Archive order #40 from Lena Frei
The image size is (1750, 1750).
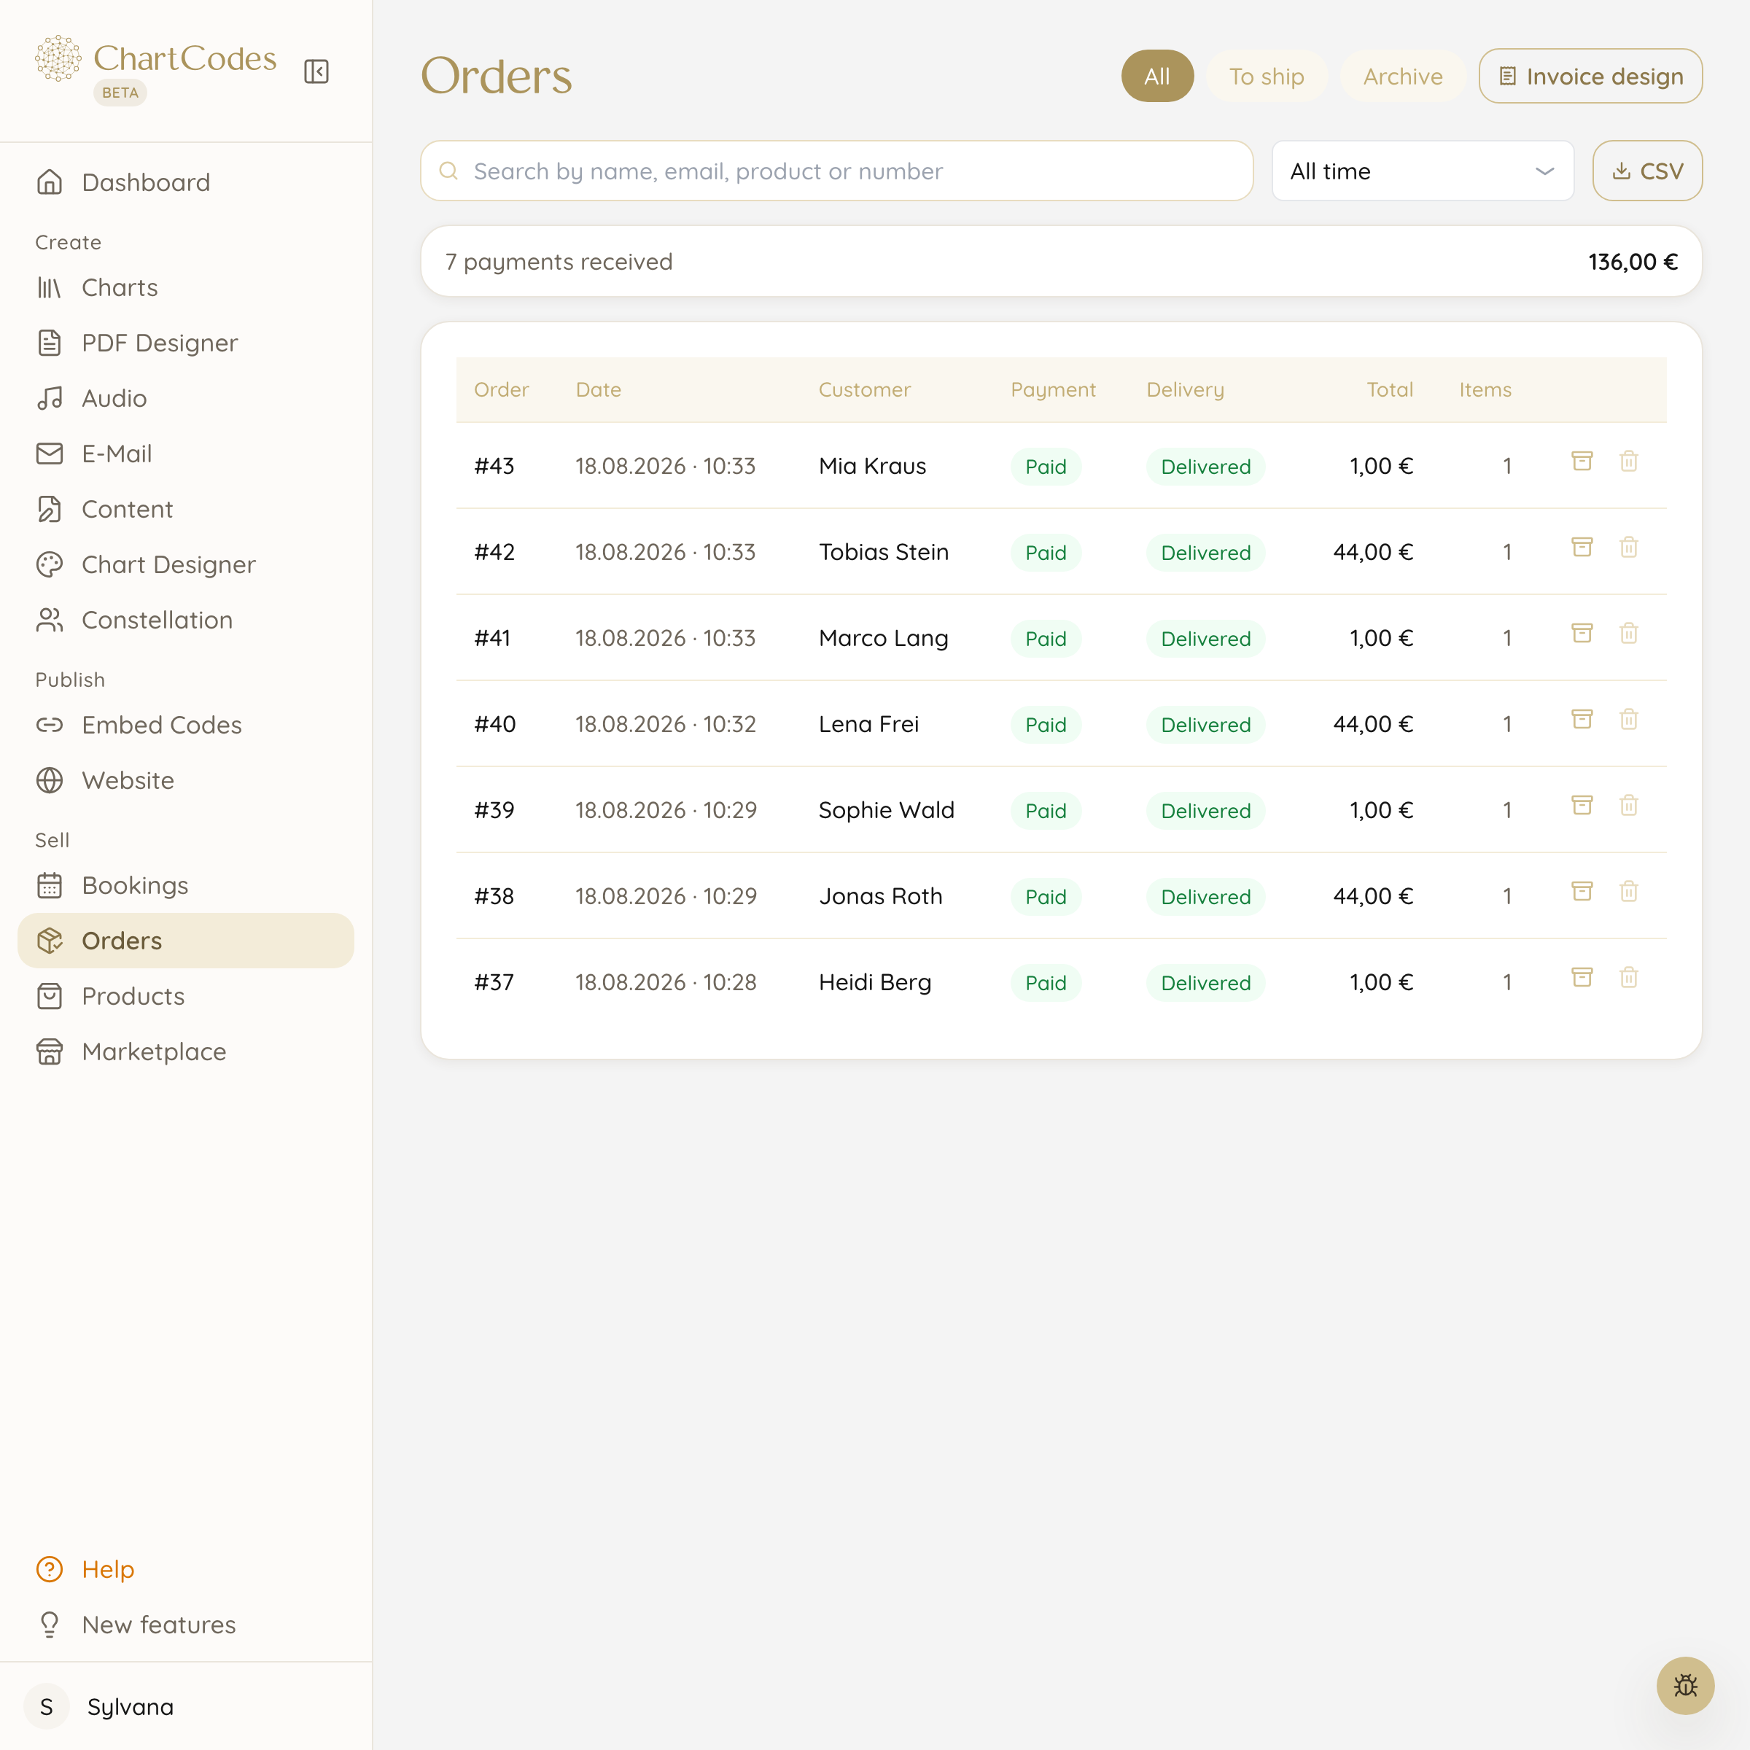point(1582,719)
